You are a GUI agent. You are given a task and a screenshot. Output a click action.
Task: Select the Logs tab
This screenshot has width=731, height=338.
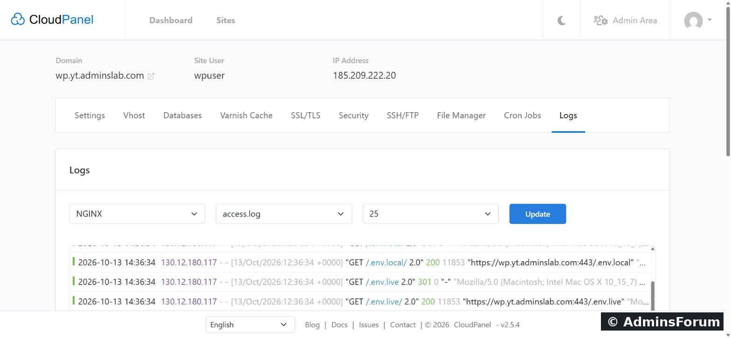tap(568, 115)
